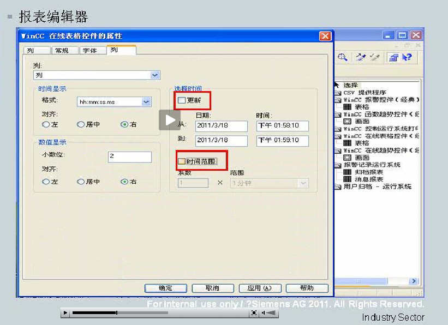Click the video progress bar

pos(120,312)
